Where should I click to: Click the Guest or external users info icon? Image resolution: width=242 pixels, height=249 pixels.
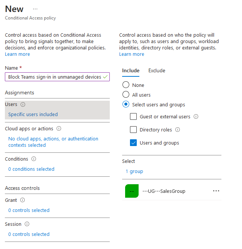tap(196, 116)
